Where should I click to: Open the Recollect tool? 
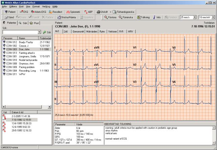coord(55,12)
